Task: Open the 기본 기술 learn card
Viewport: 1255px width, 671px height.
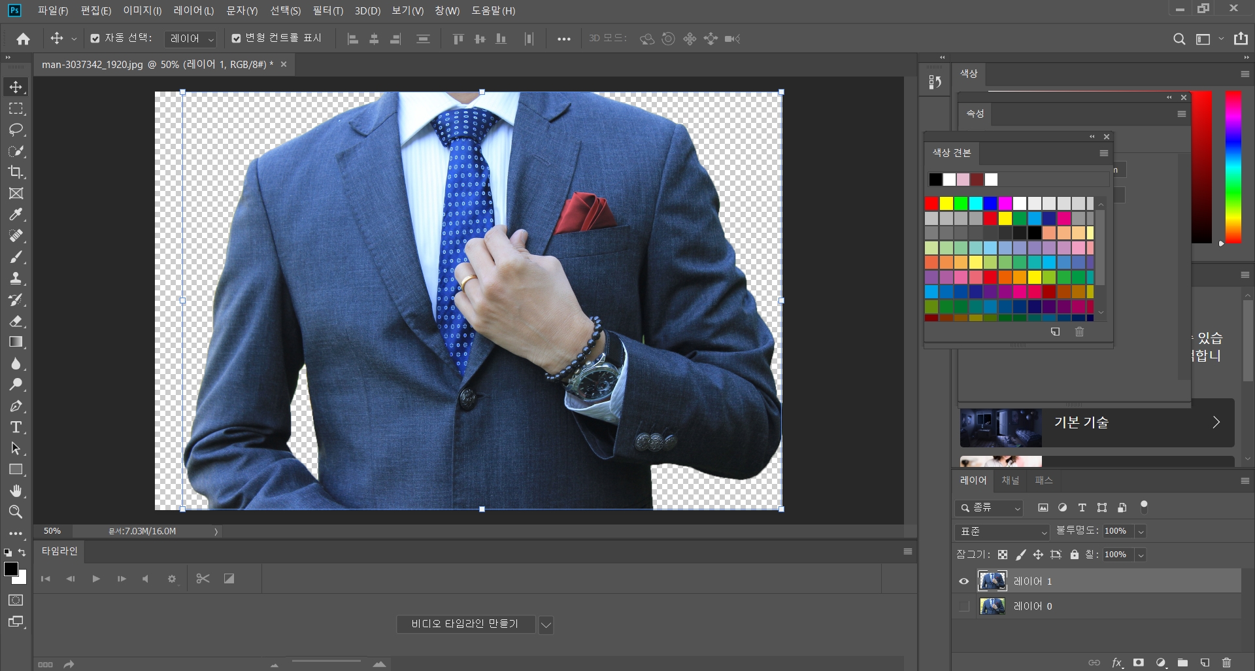Action: pos(1097,422)
